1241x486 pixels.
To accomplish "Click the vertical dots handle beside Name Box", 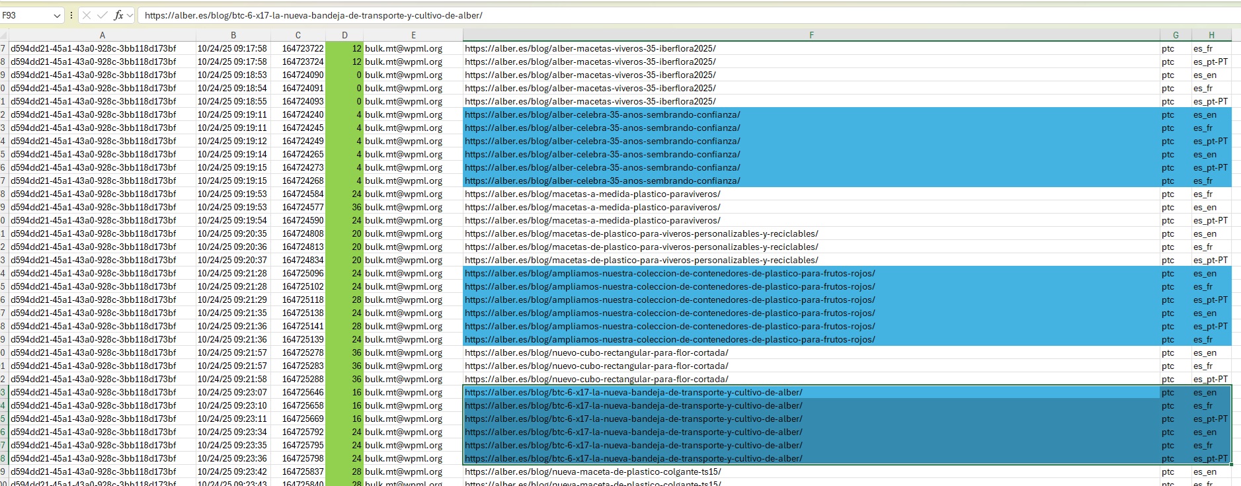I will click(x=71, y=15).
